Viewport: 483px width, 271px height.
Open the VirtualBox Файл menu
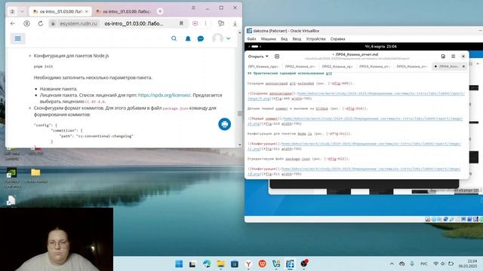(x=251, y=39)
